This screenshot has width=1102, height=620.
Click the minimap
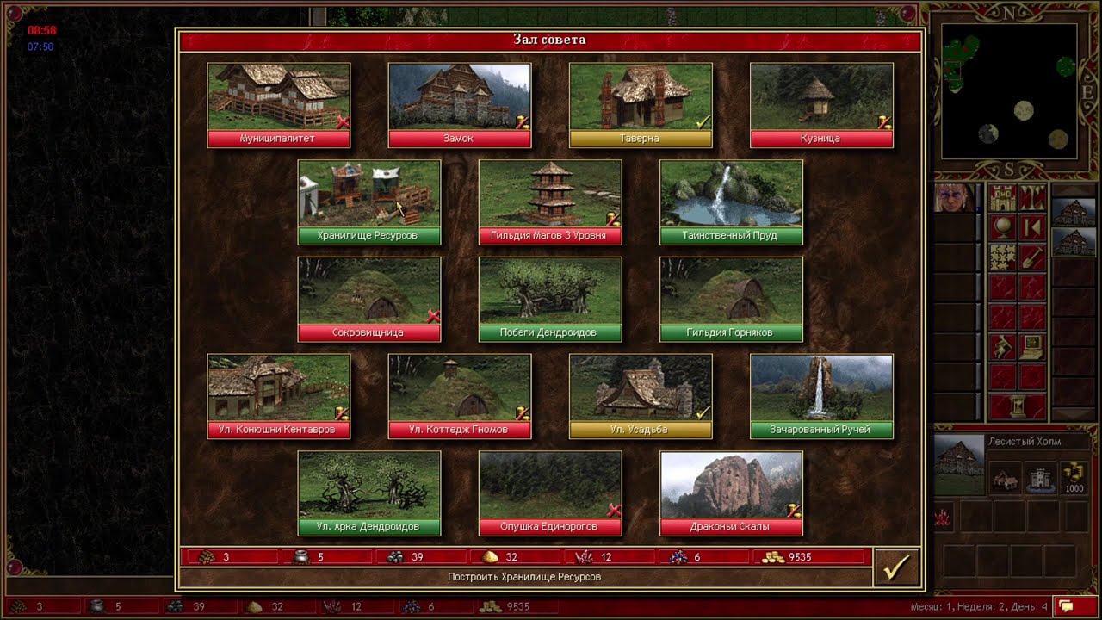click(1009, 90)
